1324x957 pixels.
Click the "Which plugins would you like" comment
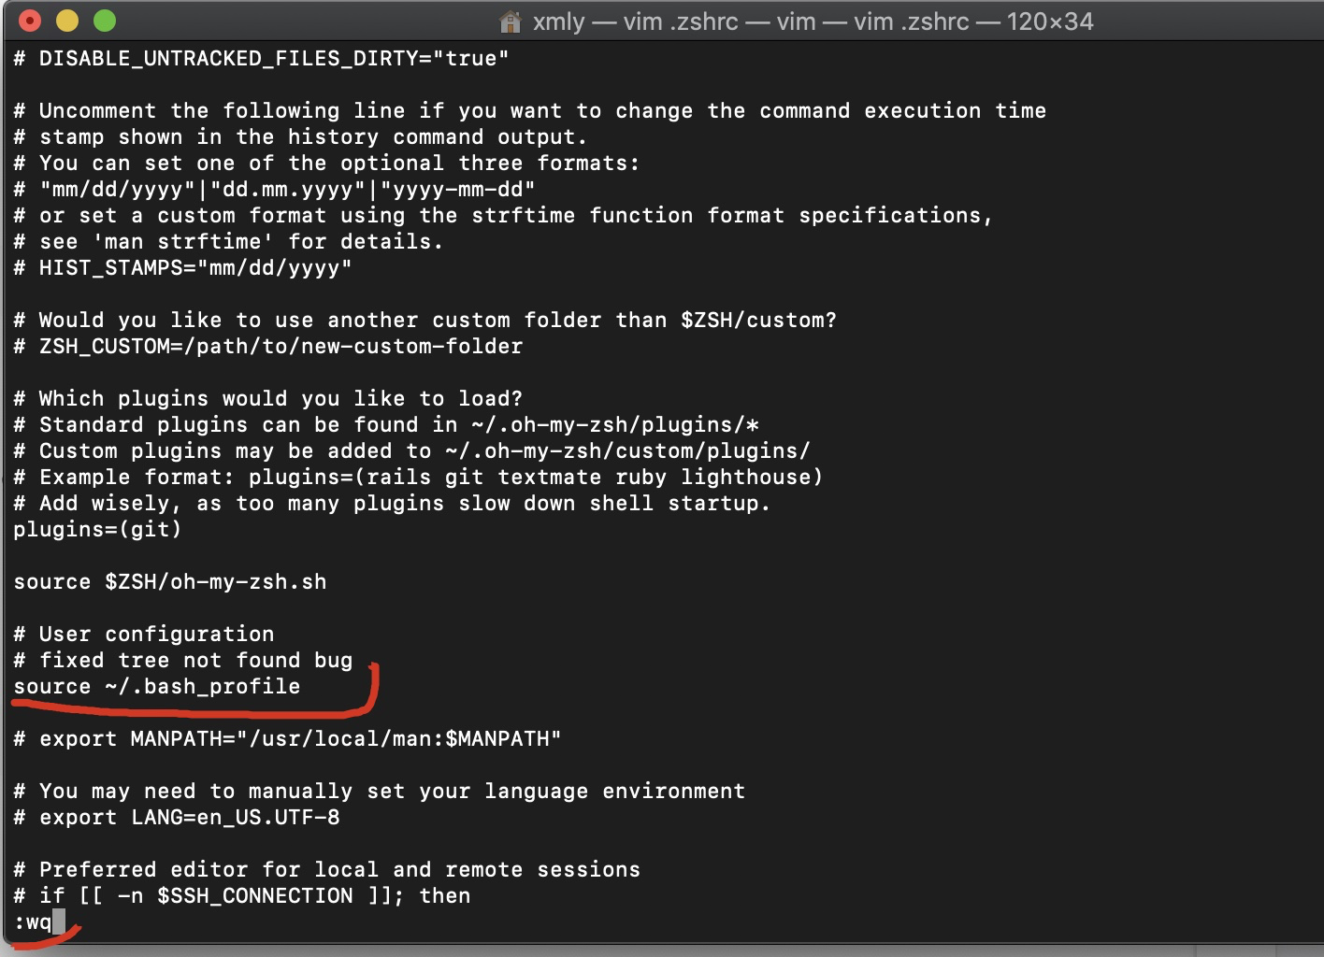268,399
